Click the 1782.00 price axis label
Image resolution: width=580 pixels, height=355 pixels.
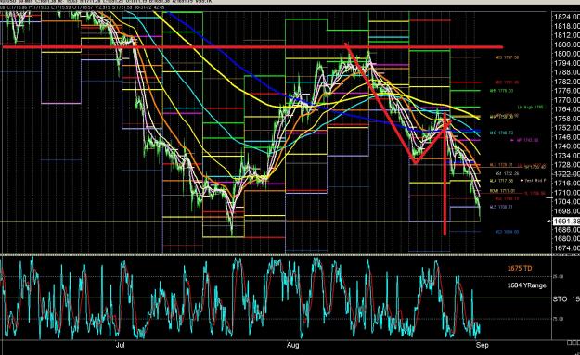tap(567, 82)
